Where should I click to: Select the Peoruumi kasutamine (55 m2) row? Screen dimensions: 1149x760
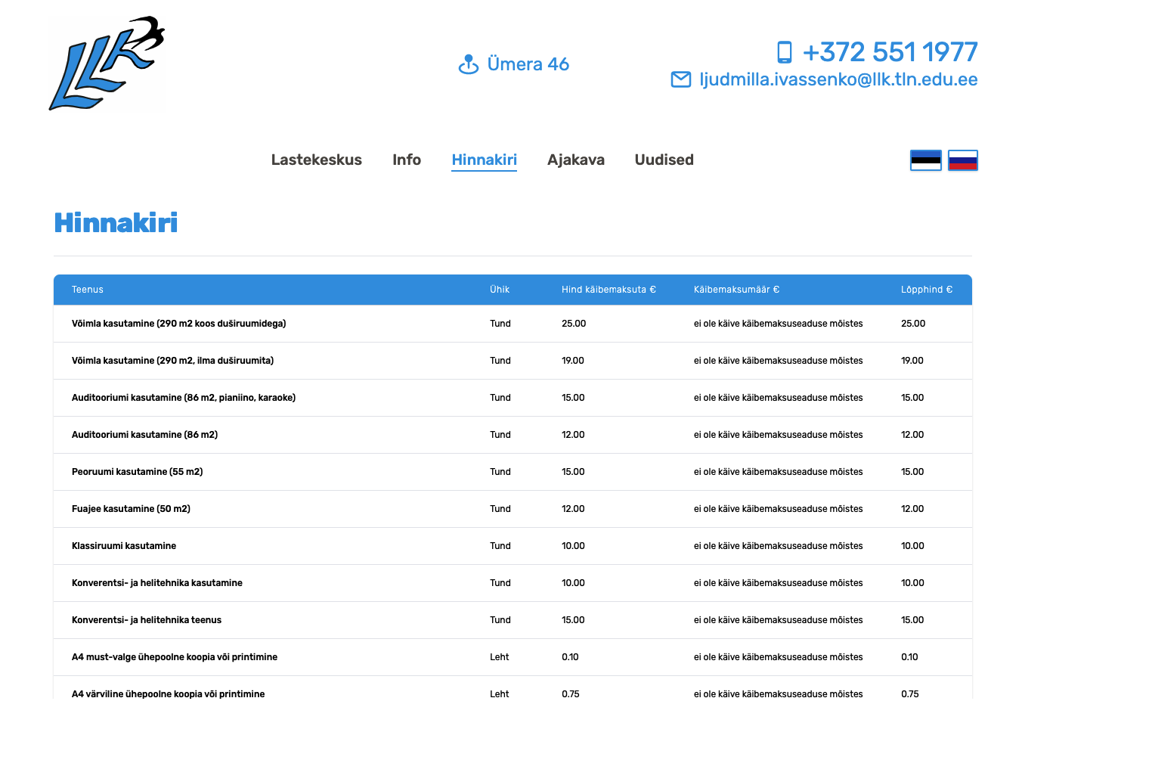coord(137,472)
